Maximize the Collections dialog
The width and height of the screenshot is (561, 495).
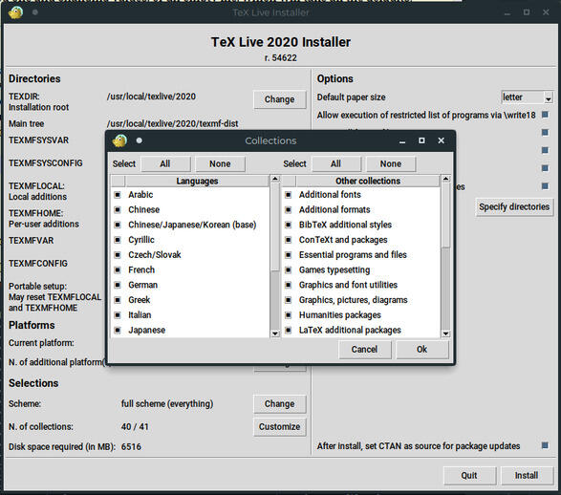click(421, 140)
